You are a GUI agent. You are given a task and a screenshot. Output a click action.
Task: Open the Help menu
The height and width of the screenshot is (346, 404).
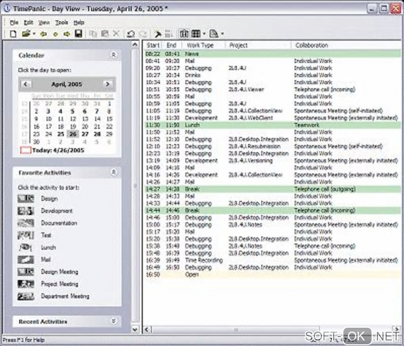(x=79, y=23)
